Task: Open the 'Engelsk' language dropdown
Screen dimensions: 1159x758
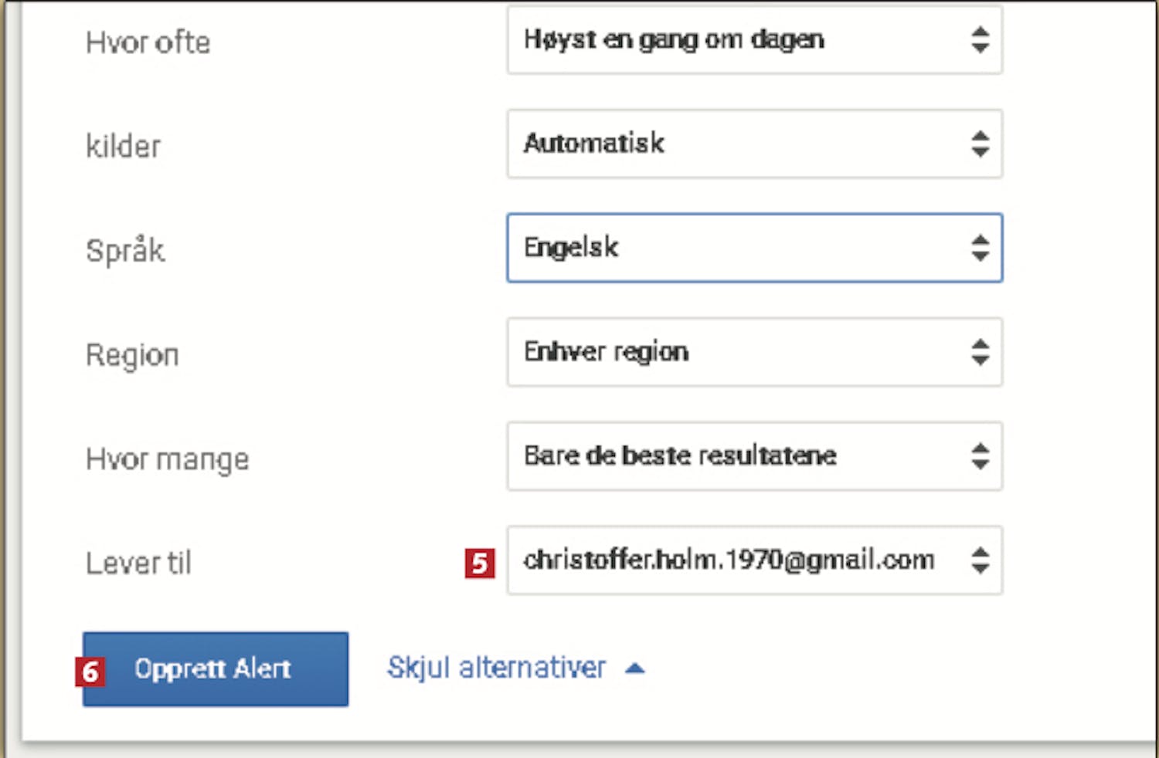Action: point(755,248)
